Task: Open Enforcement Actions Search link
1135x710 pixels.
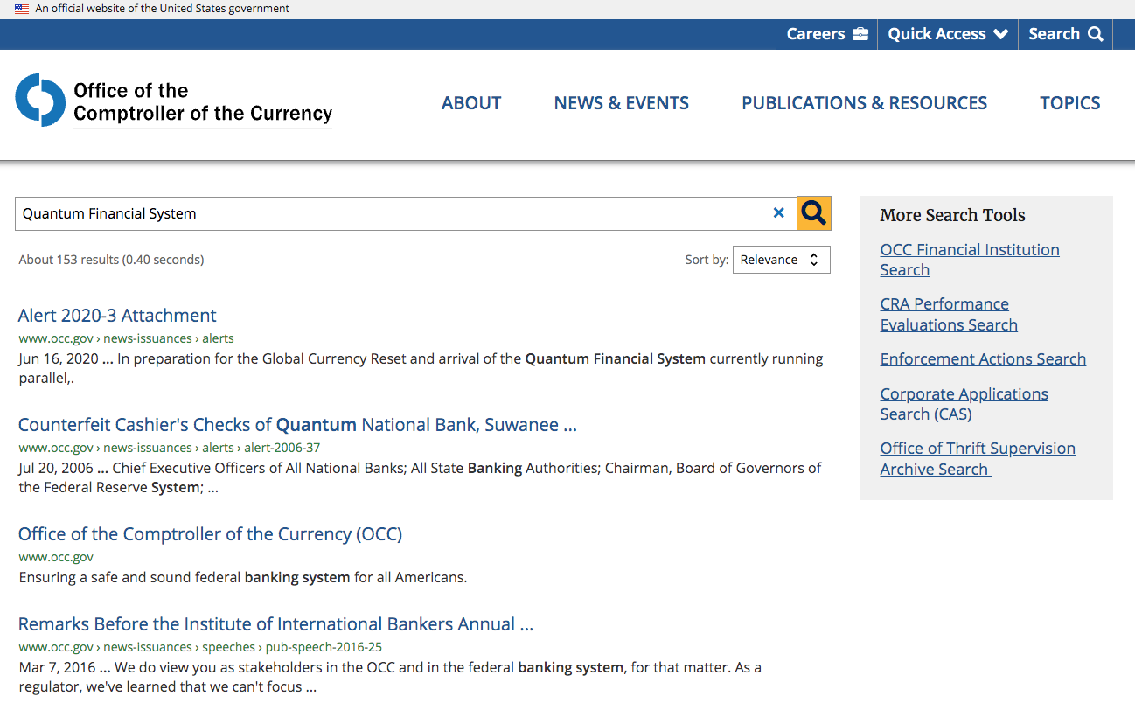Action: click(983, 359)
